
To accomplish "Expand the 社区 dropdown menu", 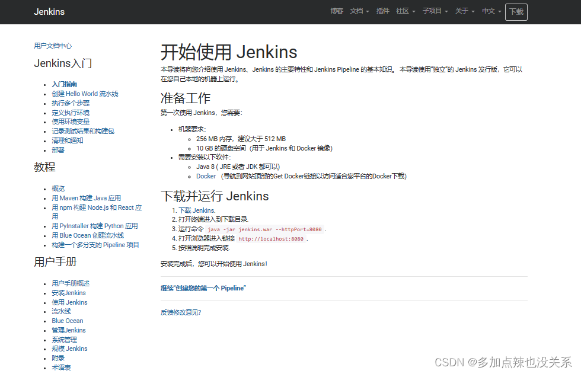I will (x=406, y=11).
